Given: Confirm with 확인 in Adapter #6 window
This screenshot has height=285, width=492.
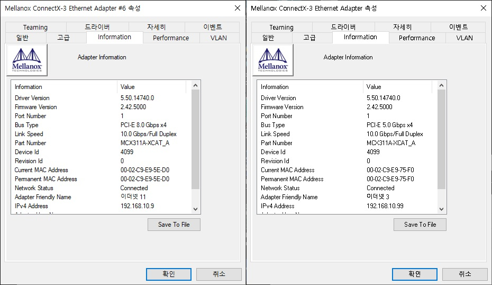Looking at the screenshot, I should click(x=169, y=274).
